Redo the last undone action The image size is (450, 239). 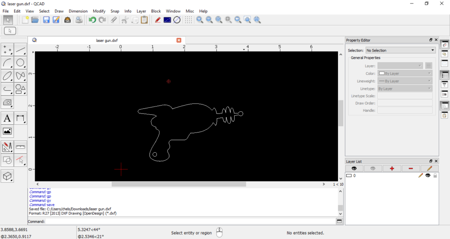point(102,20)
